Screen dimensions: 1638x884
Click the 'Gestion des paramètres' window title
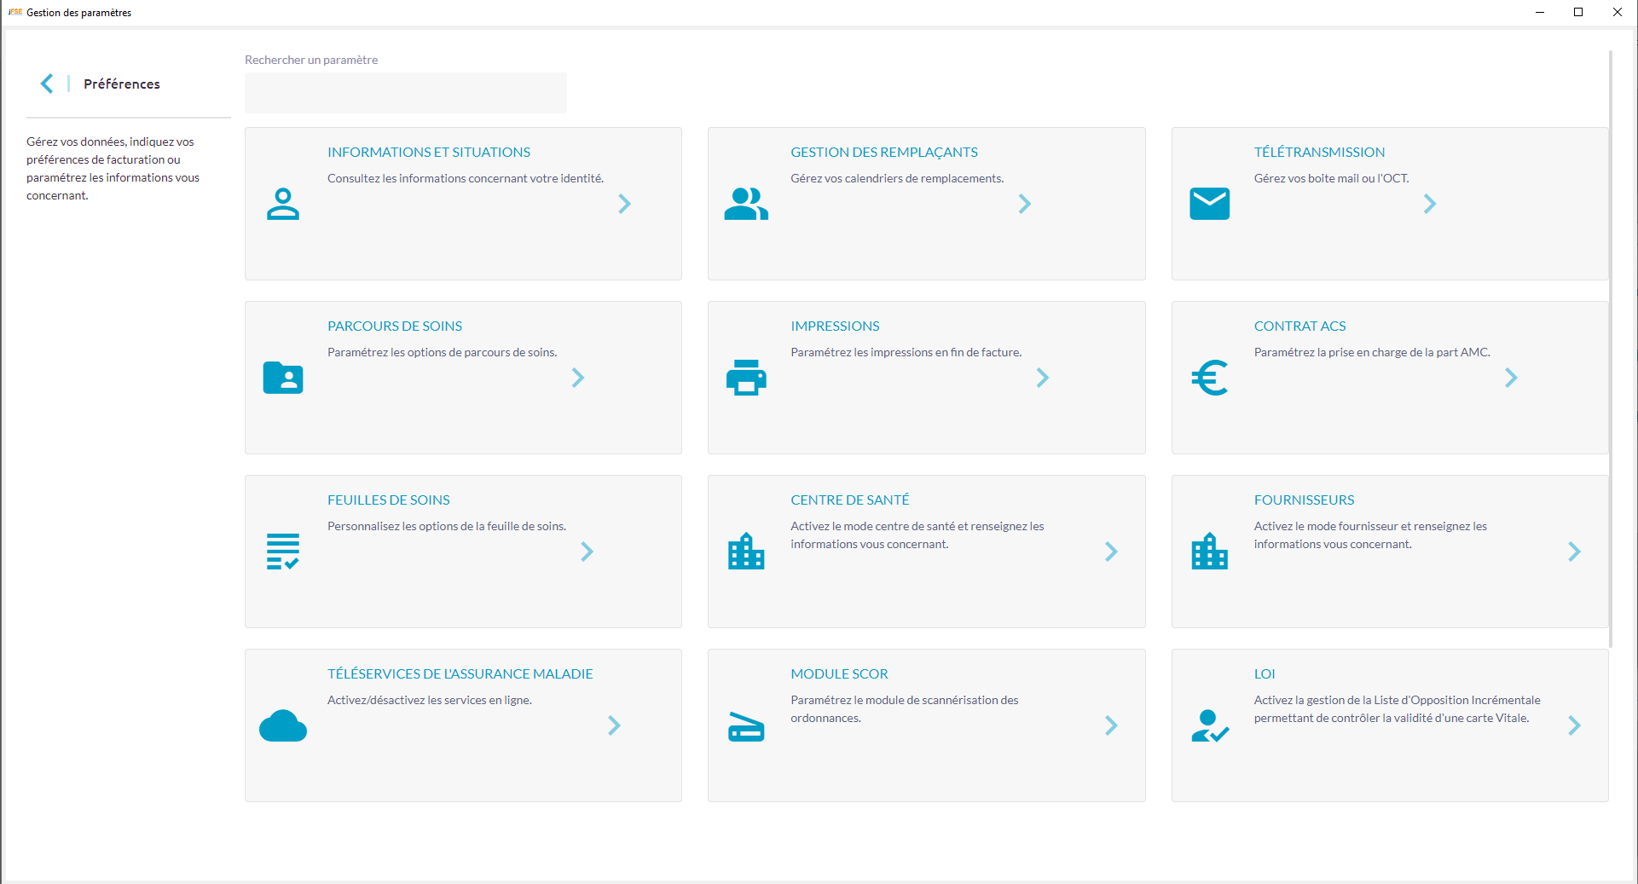tap(78, 13)
